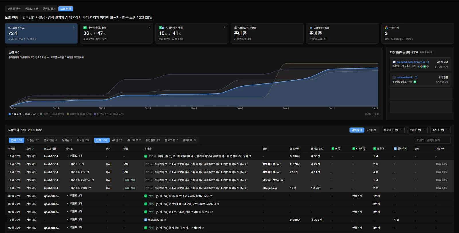The width and height of the screenshot is (459, 233).
Task: Click external link icon next to 불기소처분 재수사
Action: point(93,180)
